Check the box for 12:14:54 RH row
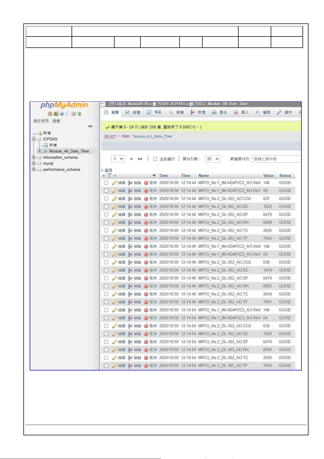Image resolution: width=324 pixels, height=459 pixels. 106,350
